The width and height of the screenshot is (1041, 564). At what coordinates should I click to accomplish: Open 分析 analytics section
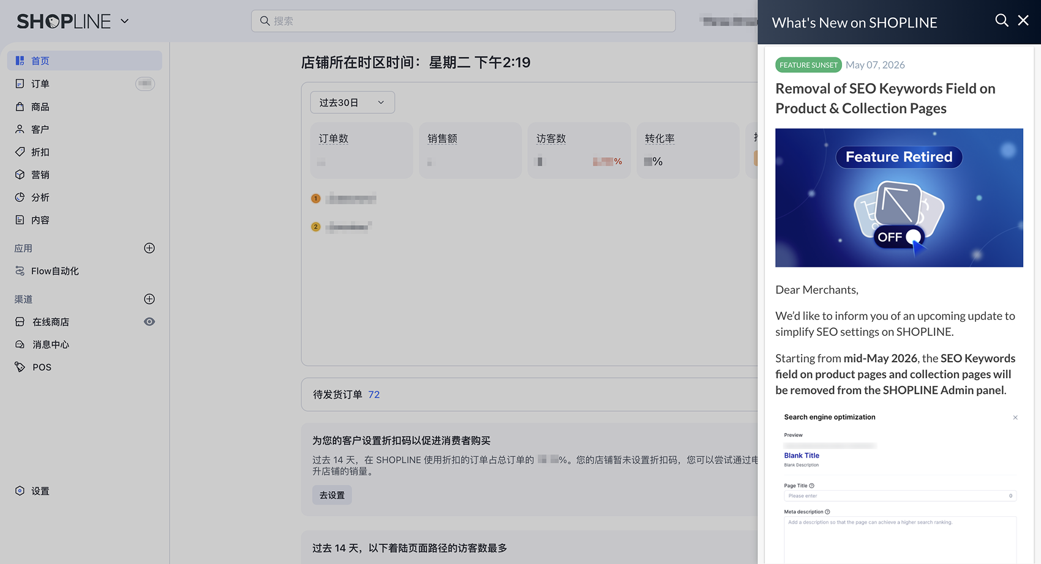(85, 197)
